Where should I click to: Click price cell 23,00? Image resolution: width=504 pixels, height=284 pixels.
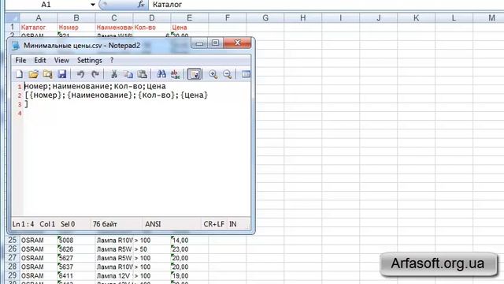[190, 249]
